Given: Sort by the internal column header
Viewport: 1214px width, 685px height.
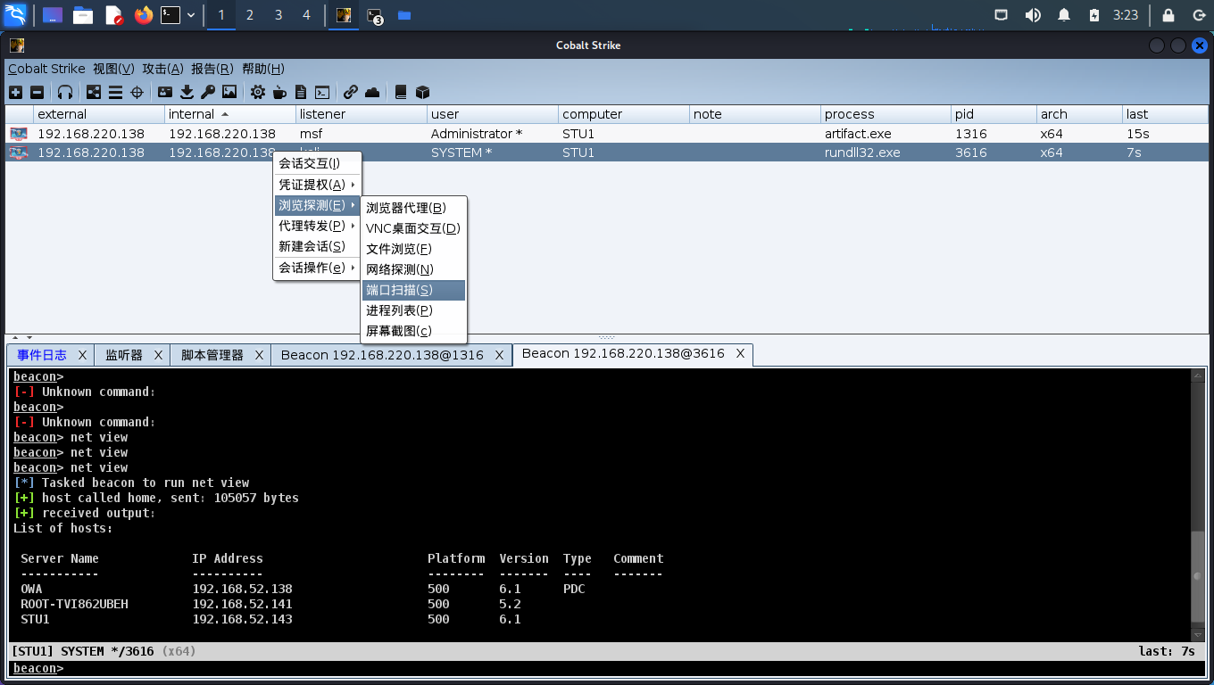Looking at the screenshot, I should [x=230, y=114].
